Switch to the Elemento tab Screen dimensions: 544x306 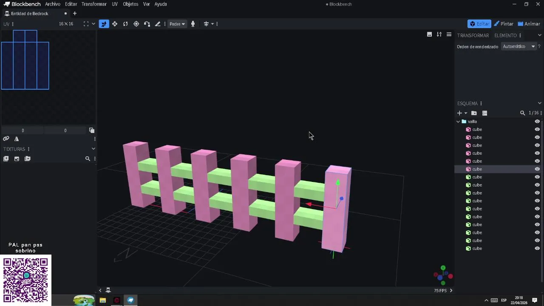click(x=505, y=35)
